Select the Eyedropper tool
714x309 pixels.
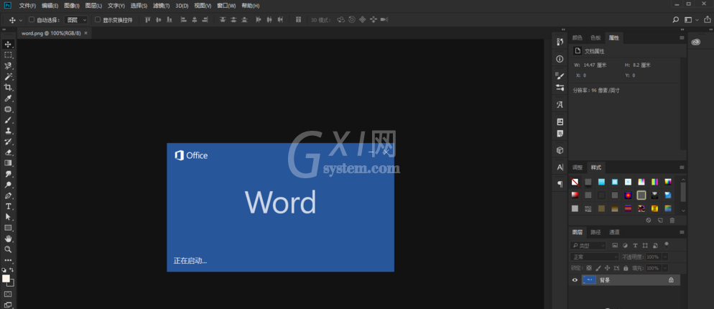[8, 98]
